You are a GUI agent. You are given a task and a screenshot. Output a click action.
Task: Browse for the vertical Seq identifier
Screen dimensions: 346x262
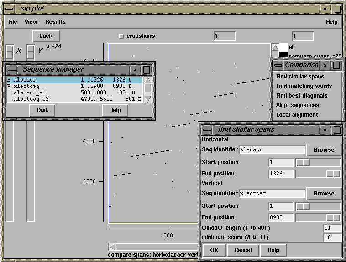pos(324,194)
